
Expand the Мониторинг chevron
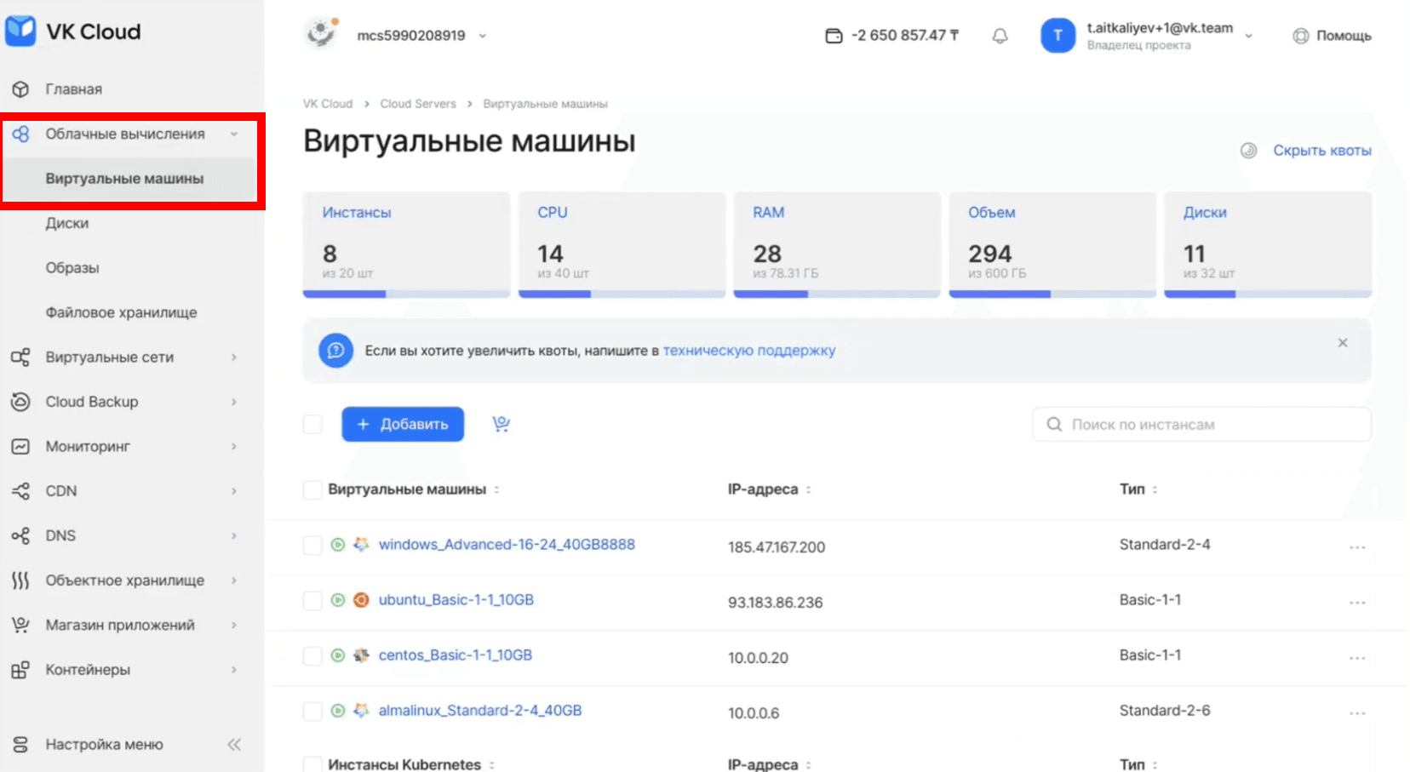point(234,446)
